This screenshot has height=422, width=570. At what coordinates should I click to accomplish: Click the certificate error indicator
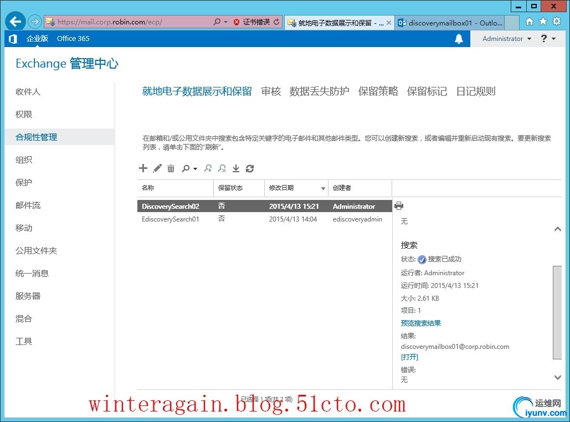click(251, 22)
